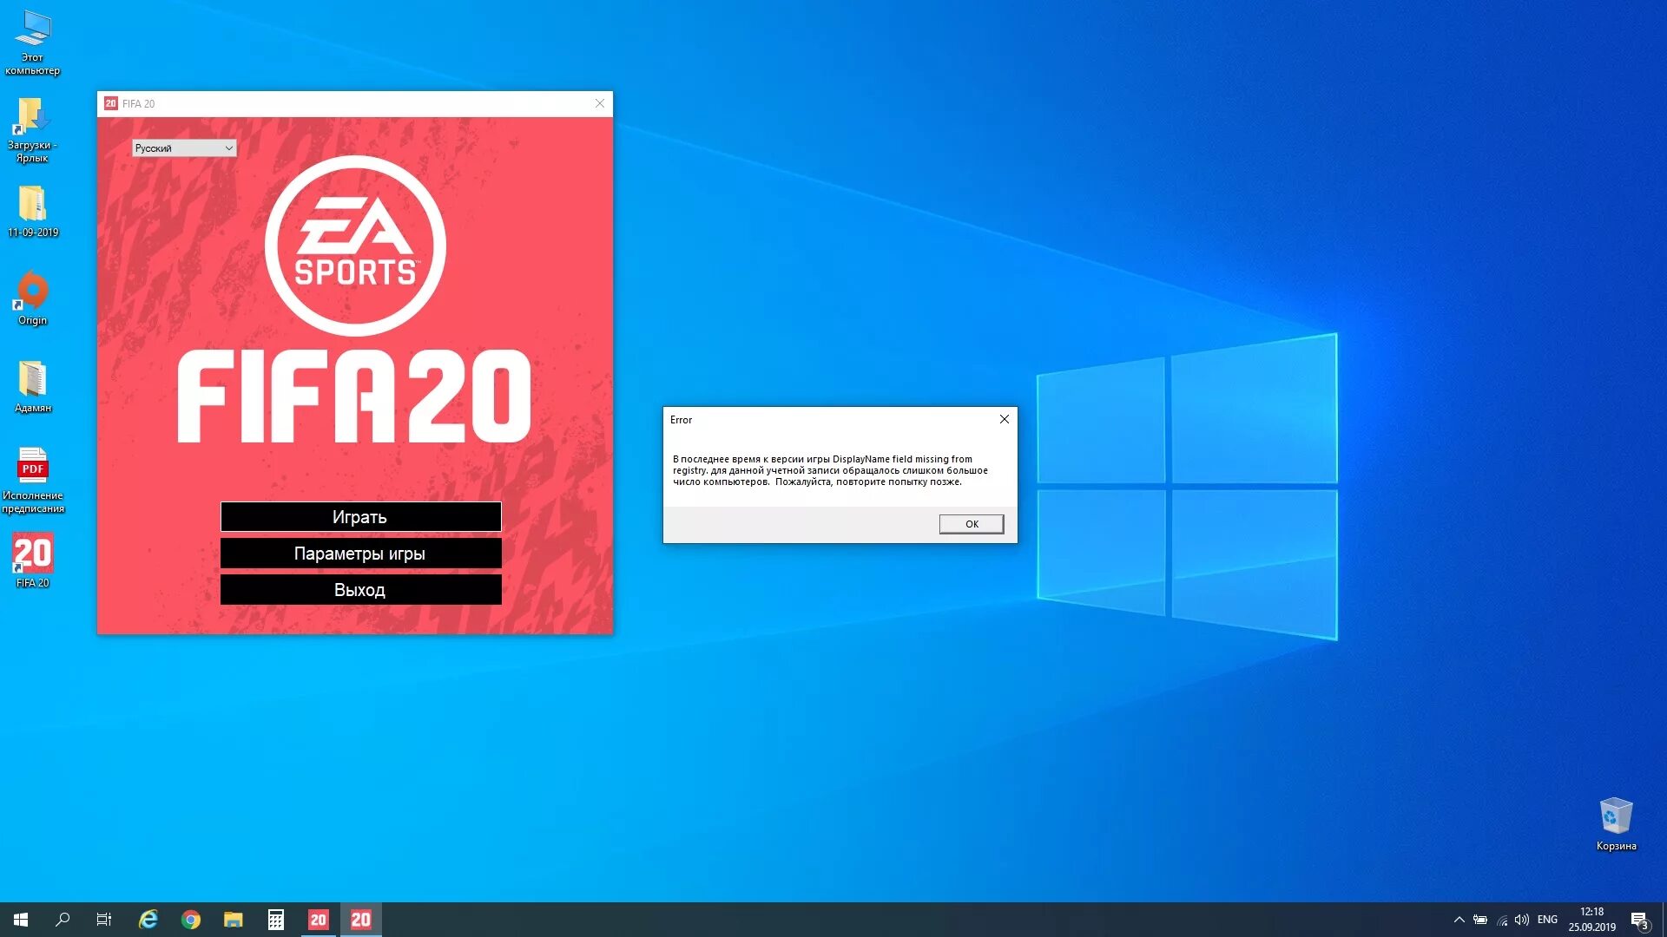The image size is (1667, 937).
Task: Open taskbar search magnifier
Action: pos(63,920)
